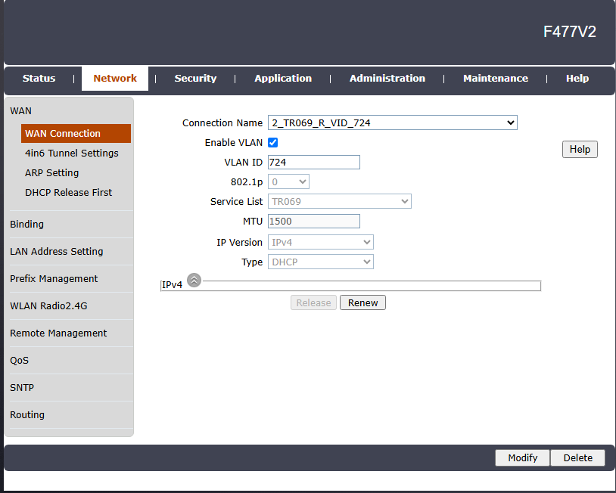Click the Renew button

click(x=362, y=302)
